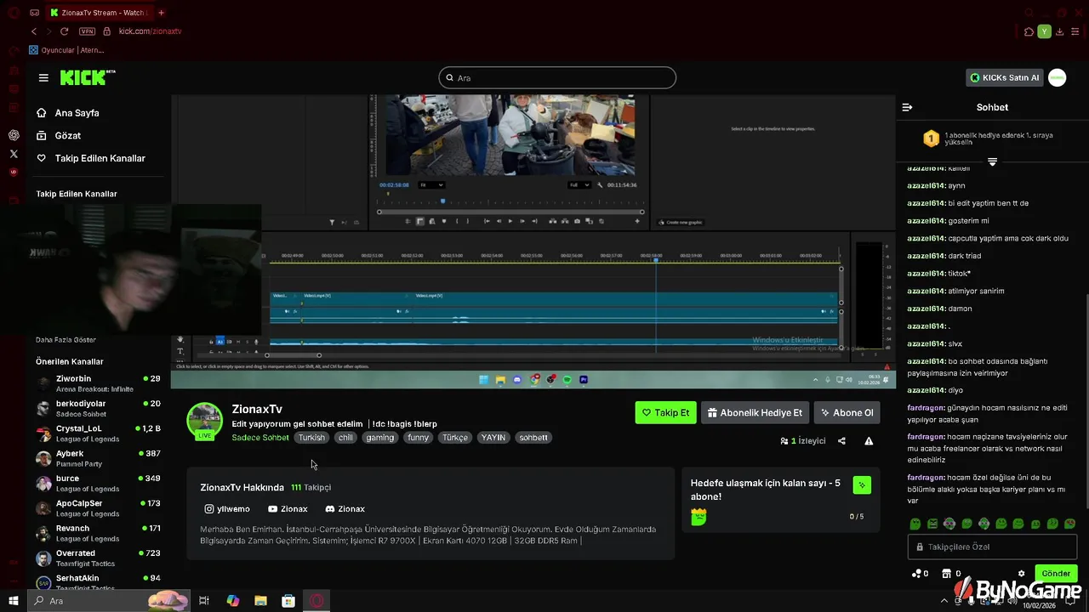This screenshot has width=1089, height=612.
Task: Click the Abonelik Hediye Et button
Action: click(x=755, y=413)
